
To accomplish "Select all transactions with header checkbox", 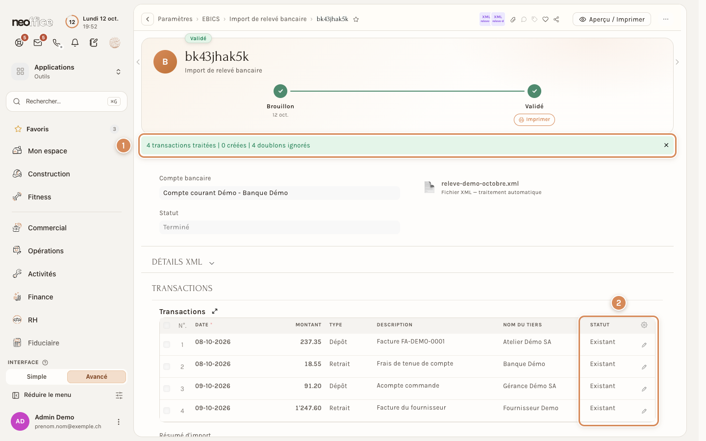I will pyautogui.click(x=167, y=325).
